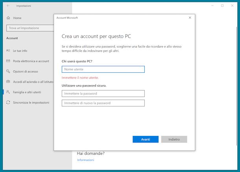The image size is (240, 172).
Task: Focus the Nome utente field
Action: [x=103, y=69]
